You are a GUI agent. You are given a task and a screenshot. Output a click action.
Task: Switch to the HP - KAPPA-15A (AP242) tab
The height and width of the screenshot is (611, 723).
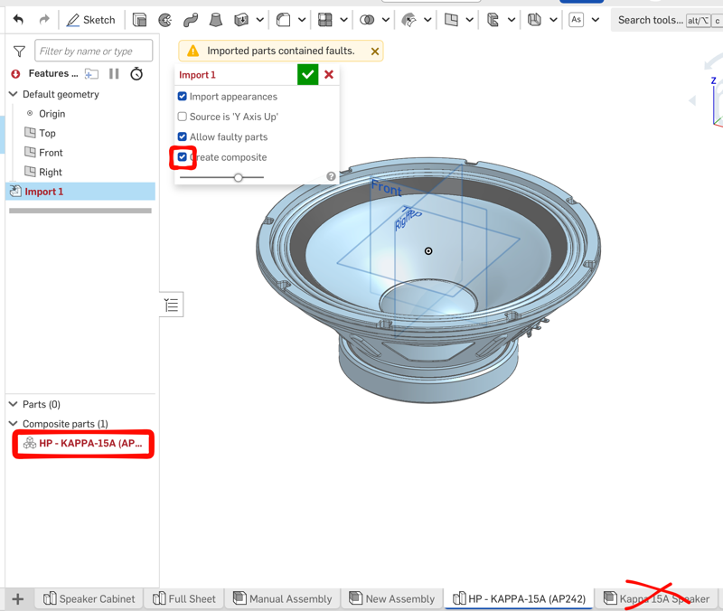tap(519, 599)
